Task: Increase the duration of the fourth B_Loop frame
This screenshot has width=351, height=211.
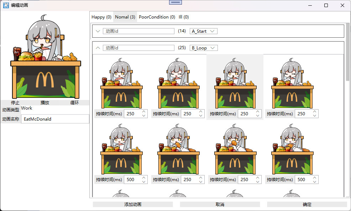Action: point(315,111)
